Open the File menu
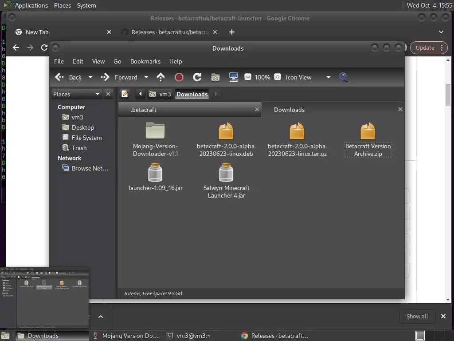 pos(59,61)
